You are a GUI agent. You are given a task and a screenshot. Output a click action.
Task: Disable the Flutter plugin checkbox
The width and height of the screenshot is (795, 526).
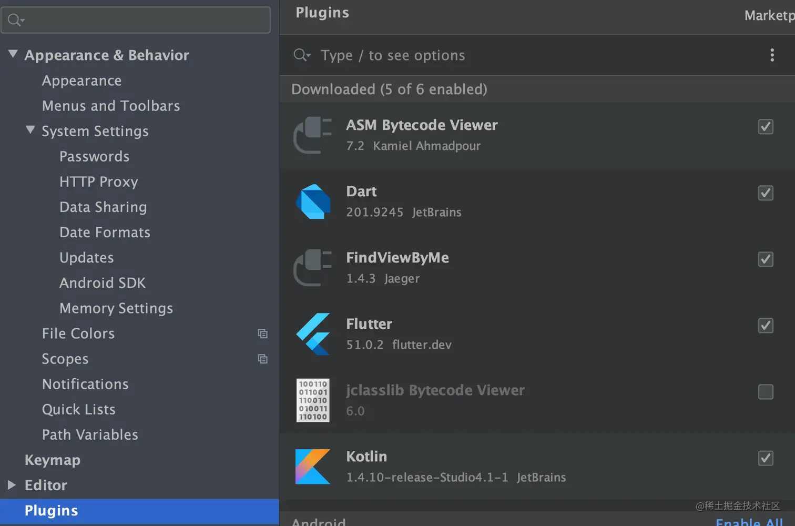766,326
